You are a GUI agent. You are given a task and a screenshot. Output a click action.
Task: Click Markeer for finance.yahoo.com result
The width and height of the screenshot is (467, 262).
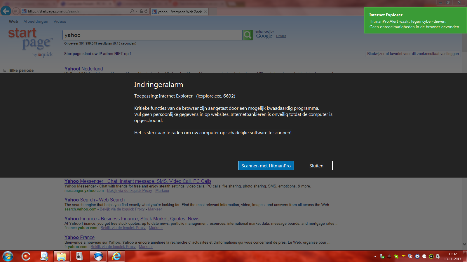coord(156,228)
